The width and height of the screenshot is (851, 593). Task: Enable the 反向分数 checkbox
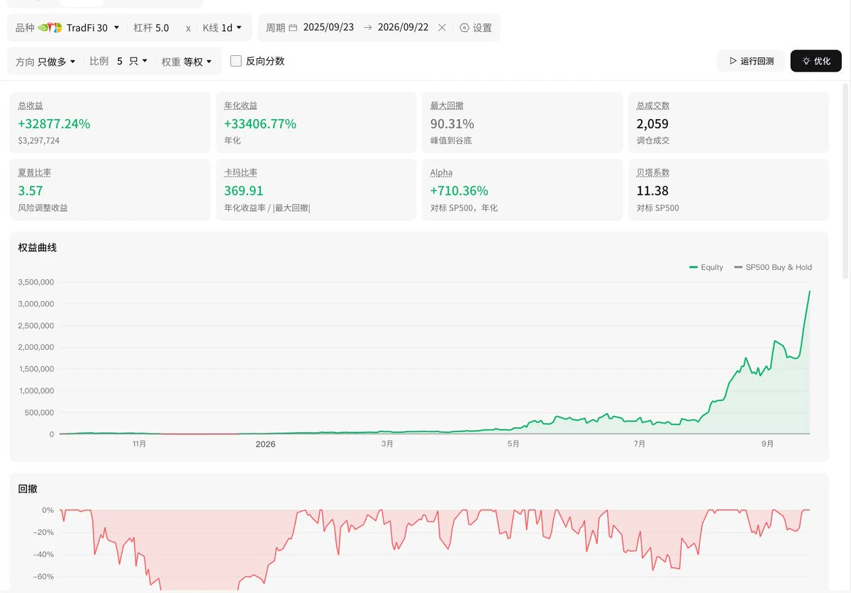[236, 61]
